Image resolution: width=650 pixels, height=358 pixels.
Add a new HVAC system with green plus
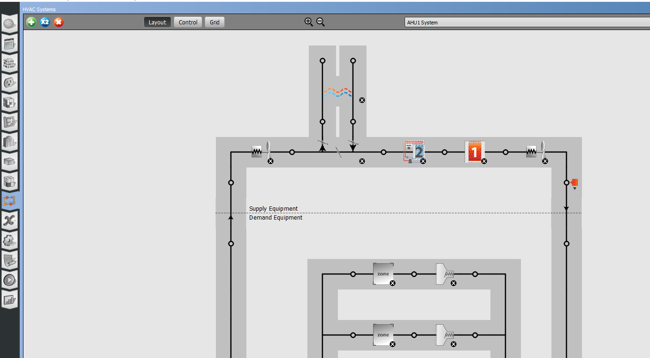tap(31, 22)
